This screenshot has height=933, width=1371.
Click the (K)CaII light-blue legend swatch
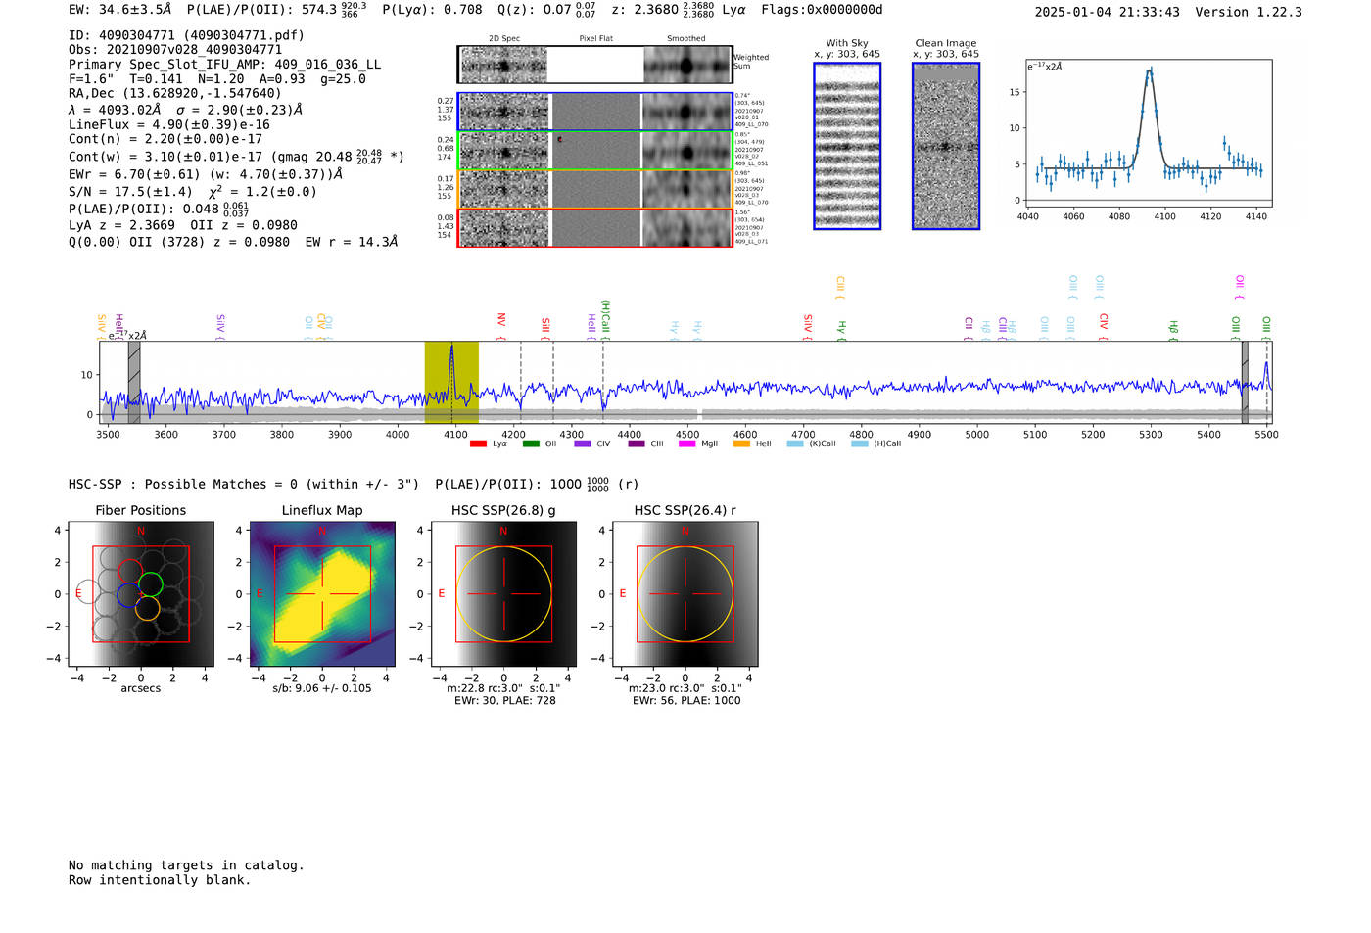tap(795, 443)
